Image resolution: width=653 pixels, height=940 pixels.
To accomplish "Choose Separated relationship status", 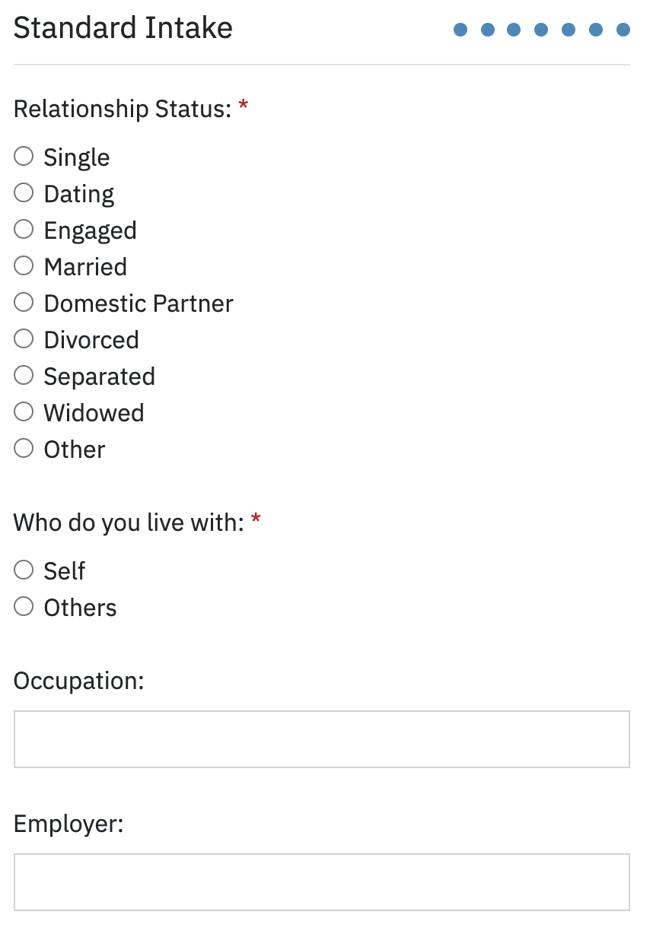I will [x=24, y=376].
